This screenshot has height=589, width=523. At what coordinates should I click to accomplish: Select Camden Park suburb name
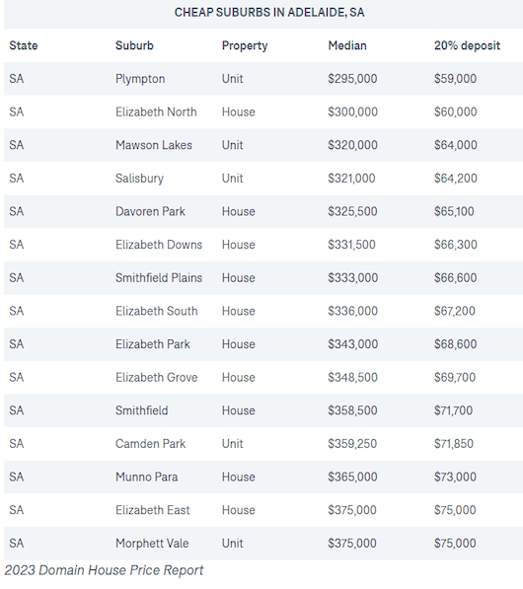[x=150, y=444]
